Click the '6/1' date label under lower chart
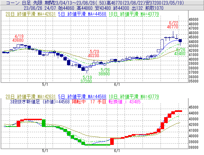This screenshot has width=204, height=155. pos(117,151)
